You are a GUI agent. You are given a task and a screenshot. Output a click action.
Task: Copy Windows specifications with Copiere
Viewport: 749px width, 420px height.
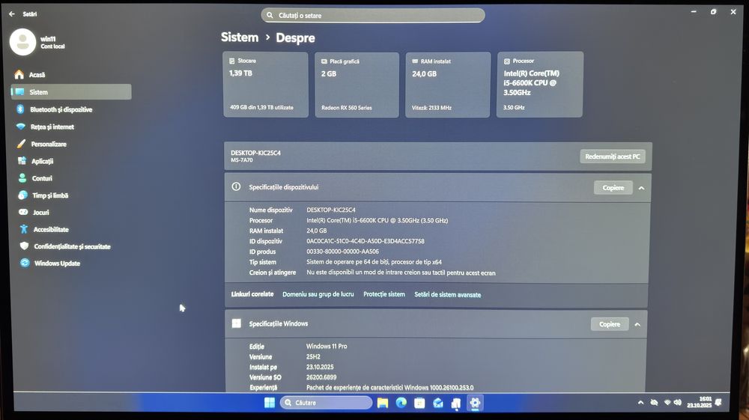tap(610, 324)
